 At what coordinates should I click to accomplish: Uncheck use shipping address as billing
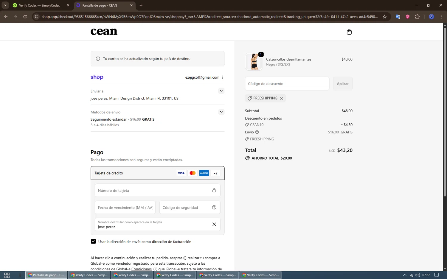[x=93, y=241]
